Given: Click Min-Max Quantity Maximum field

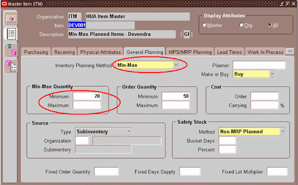Looking at the screenshot, I should coord(87,105).
